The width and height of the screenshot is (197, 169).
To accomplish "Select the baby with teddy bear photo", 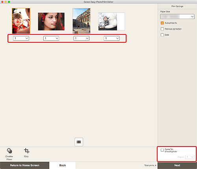I will pyautogui.click(x=112, y=21).
